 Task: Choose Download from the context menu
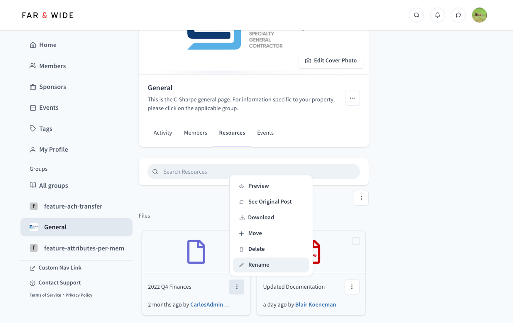pyautogui.click(x=271, y=218)
